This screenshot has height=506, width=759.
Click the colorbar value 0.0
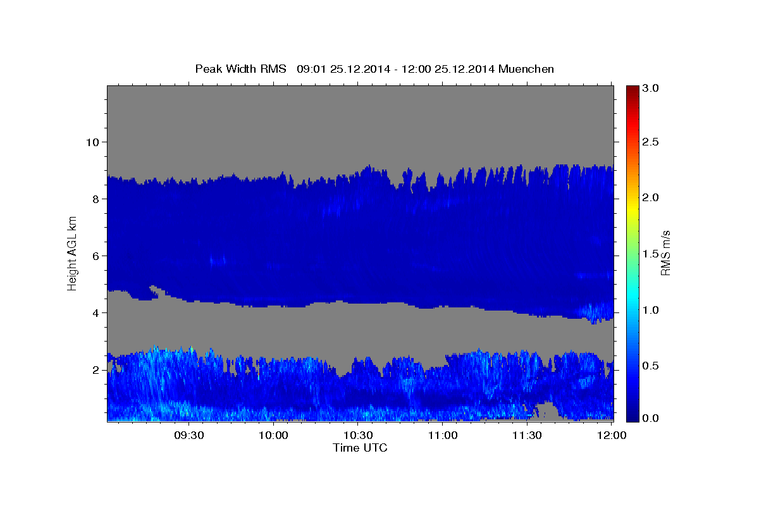pos(651,418)
